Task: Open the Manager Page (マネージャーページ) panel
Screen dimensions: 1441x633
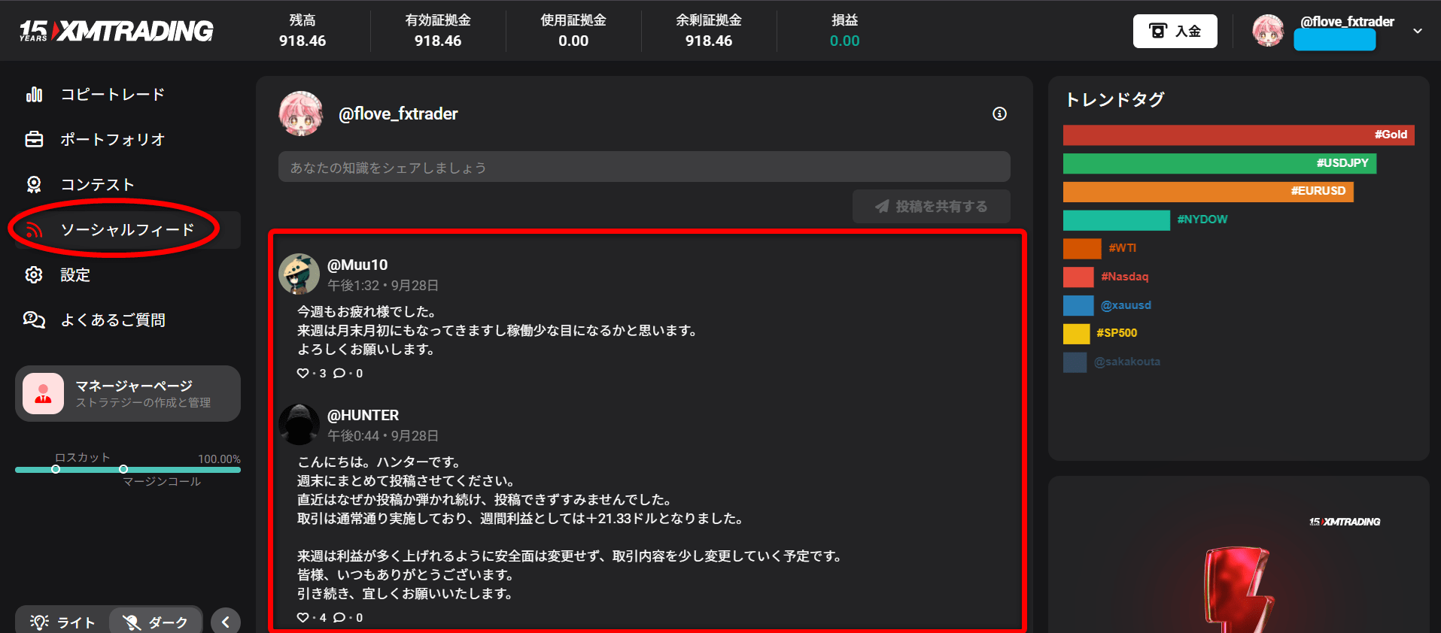Action: pyautogui.click(x=128, y=394)
